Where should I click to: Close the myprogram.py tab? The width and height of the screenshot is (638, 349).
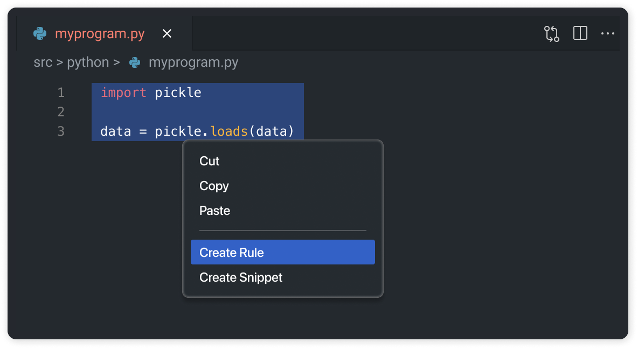pyautogui.click(x=167, y=33)
